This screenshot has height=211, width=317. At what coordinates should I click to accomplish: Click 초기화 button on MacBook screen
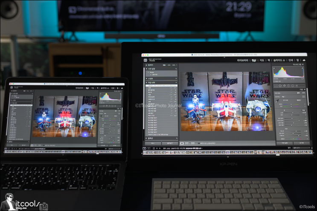[115, 145]
